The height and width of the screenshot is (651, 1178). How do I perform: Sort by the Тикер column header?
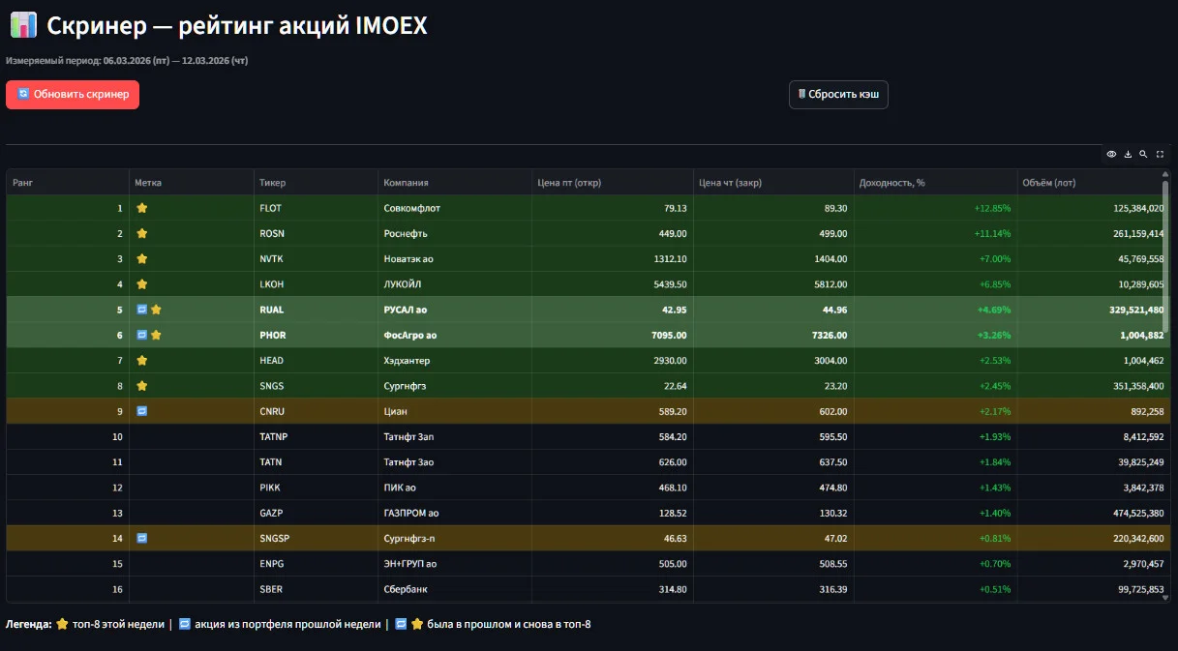coord(316,183)
